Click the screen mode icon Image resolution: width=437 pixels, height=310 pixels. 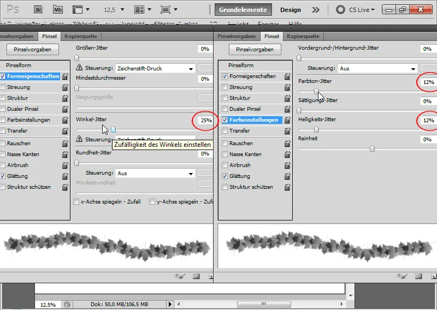[166, 10]
